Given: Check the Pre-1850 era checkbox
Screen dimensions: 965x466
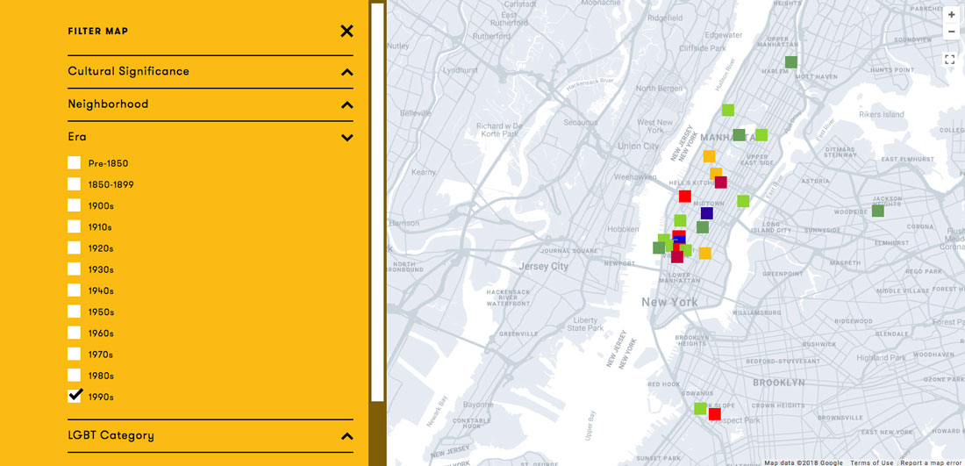Looking at the screenshot, I should click(x=75, y=163).
